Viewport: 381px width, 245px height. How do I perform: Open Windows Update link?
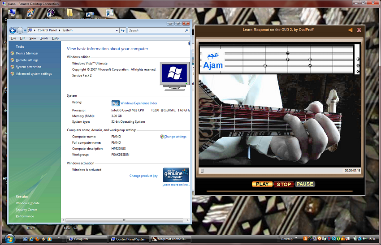point(28,203)
